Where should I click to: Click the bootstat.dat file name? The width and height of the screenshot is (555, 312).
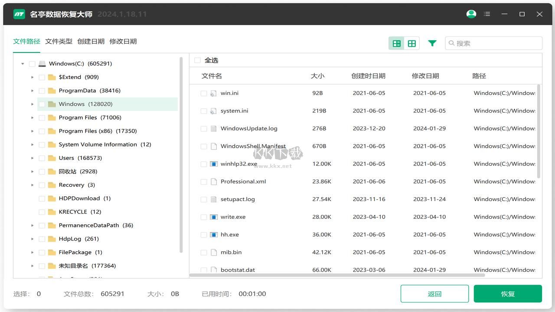tap(238, 270)
